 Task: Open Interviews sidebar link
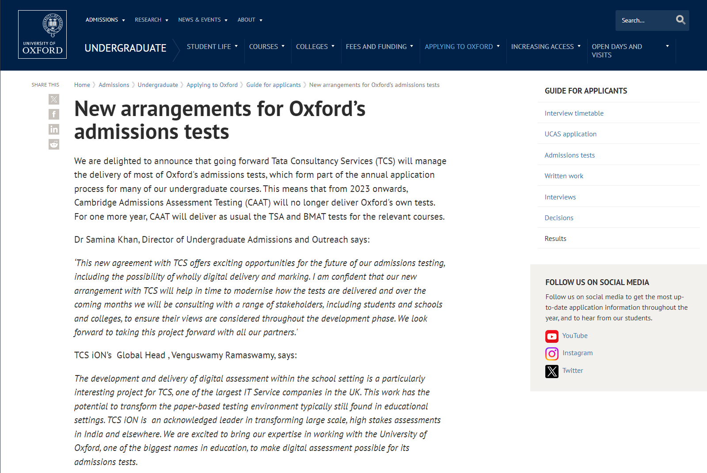click(560, 197)
